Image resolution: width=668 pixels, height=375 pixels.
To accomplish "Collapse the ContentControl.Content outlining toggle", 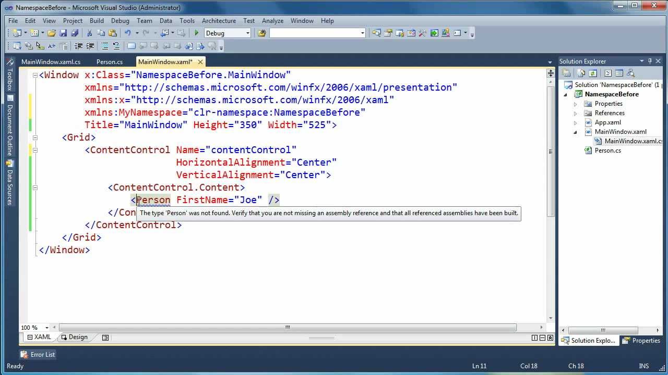I will [35, 187].
